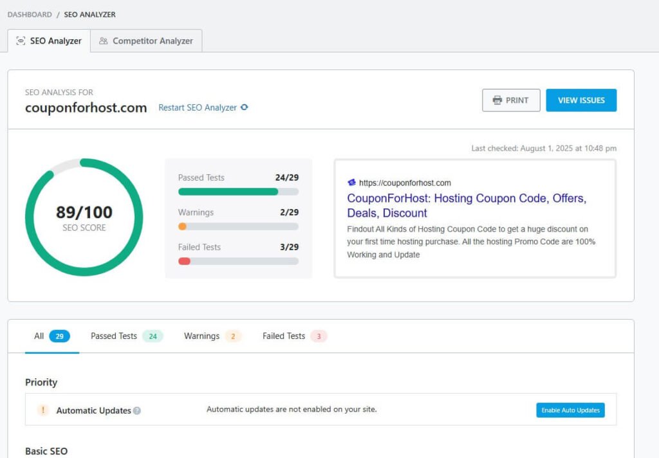Click the Last checked date text
Image resolution: width=659 pixels, height=458 pixels.
coord(544,148)
